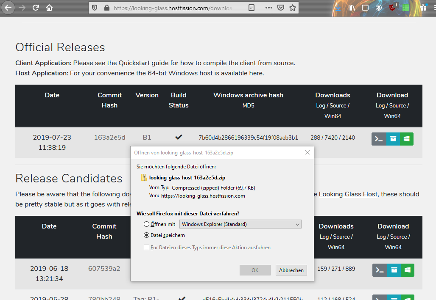
Task: Click 'Windows archive hash' column header
Action: tap(248, 95)
